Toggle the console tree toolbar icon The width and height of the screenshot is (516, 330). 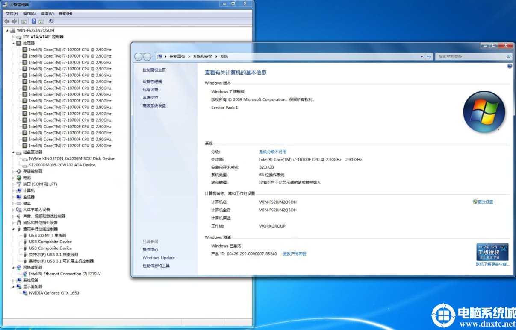[x=24, y=21]
